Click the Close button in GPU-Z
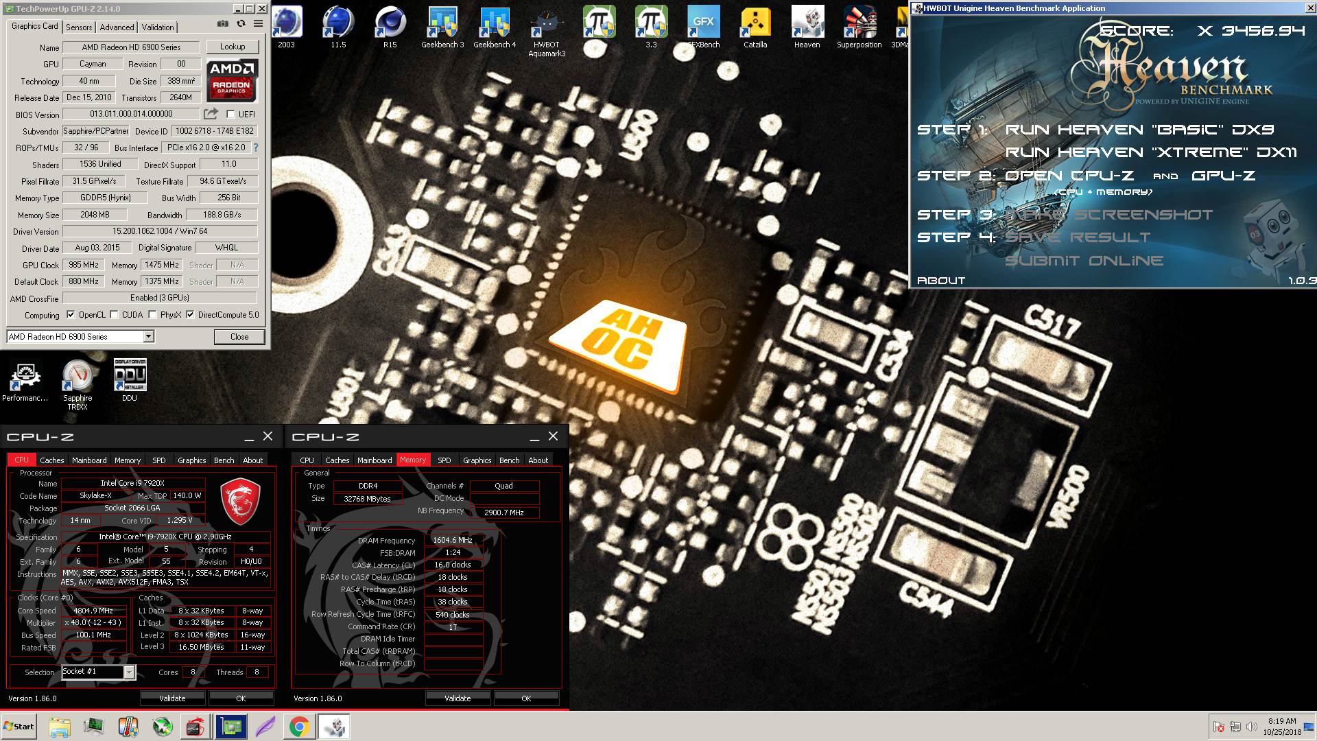This screenshot has width=1317, height=741. (x=239, y=337)
